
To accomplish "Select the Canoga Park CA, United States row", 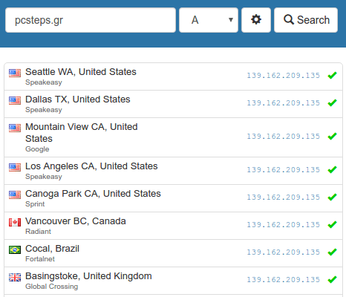I will [x=173, y=198].
